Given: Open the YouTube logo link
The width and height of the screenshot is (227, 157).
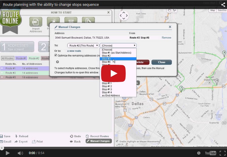Looking at the screenshot, I should (x=210, y=153).
